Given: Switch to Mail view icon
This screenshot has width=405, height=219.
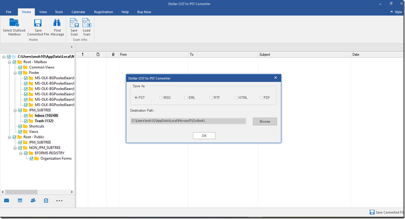Looking at the screenshot, I should pos(7,200).
